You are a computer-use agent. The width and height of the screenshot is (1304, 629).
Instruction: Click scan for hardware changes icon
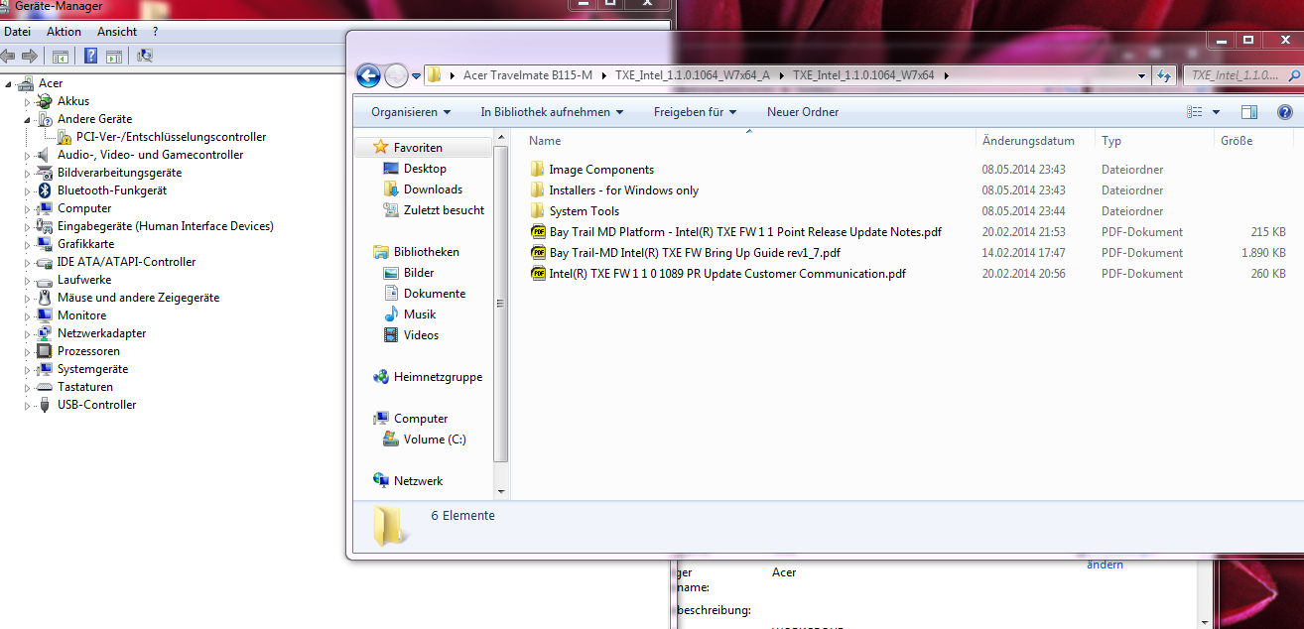(145, 56)
